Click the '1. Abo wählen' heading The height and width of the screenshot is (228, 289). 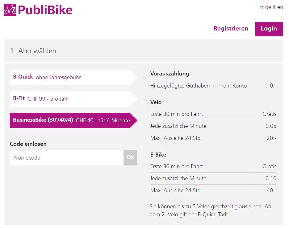tap(33, 51)
